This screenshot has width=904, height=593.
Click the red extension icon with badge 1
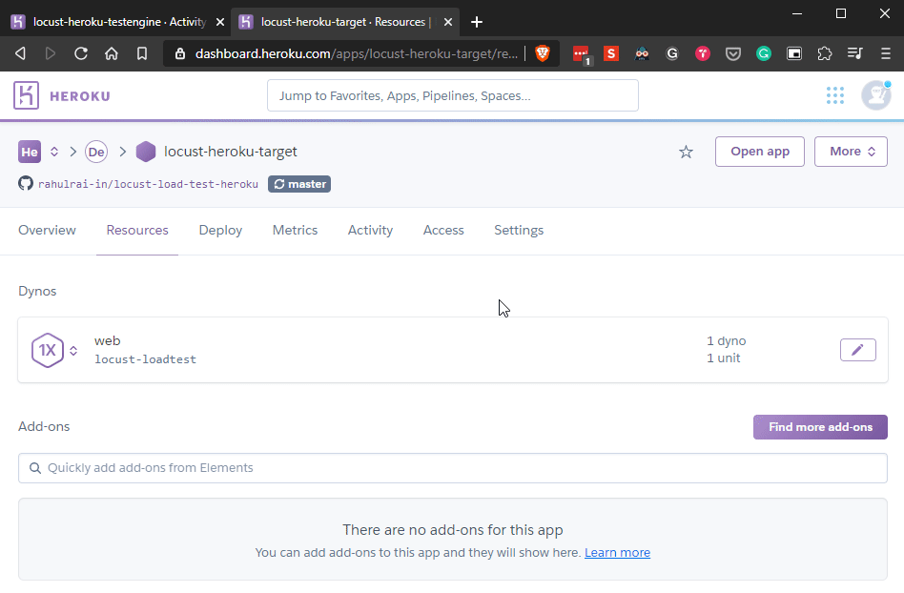(x=582, y=55)
